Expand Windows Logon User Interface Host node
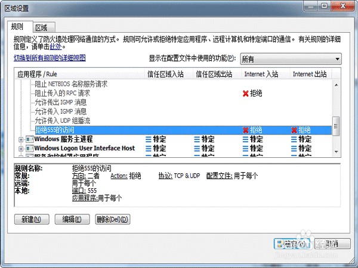The image size is (358, 268). coord(21,149)
